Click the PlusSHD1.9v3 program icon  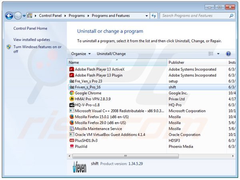tap(72, 140)
